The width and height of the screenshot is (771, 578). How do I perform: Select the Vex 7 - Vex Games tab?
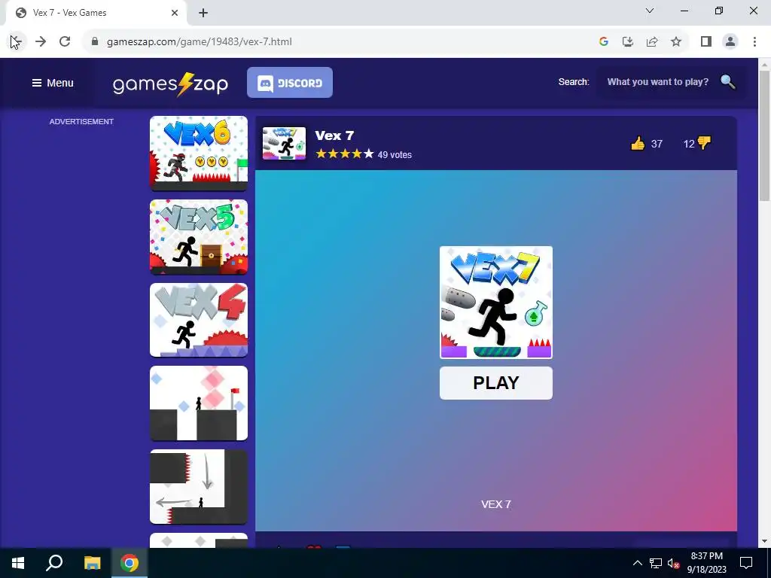(x=97, y=13)
